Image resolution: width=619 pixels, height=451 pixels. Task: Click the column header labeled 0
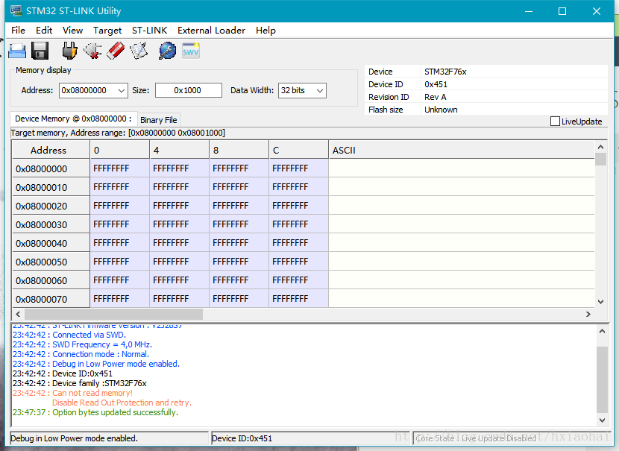point(119,150)
